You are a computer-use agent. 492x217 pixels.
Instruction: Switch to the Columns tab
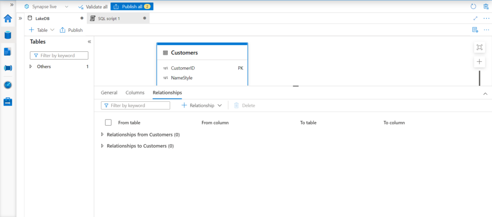click(135, 93)
